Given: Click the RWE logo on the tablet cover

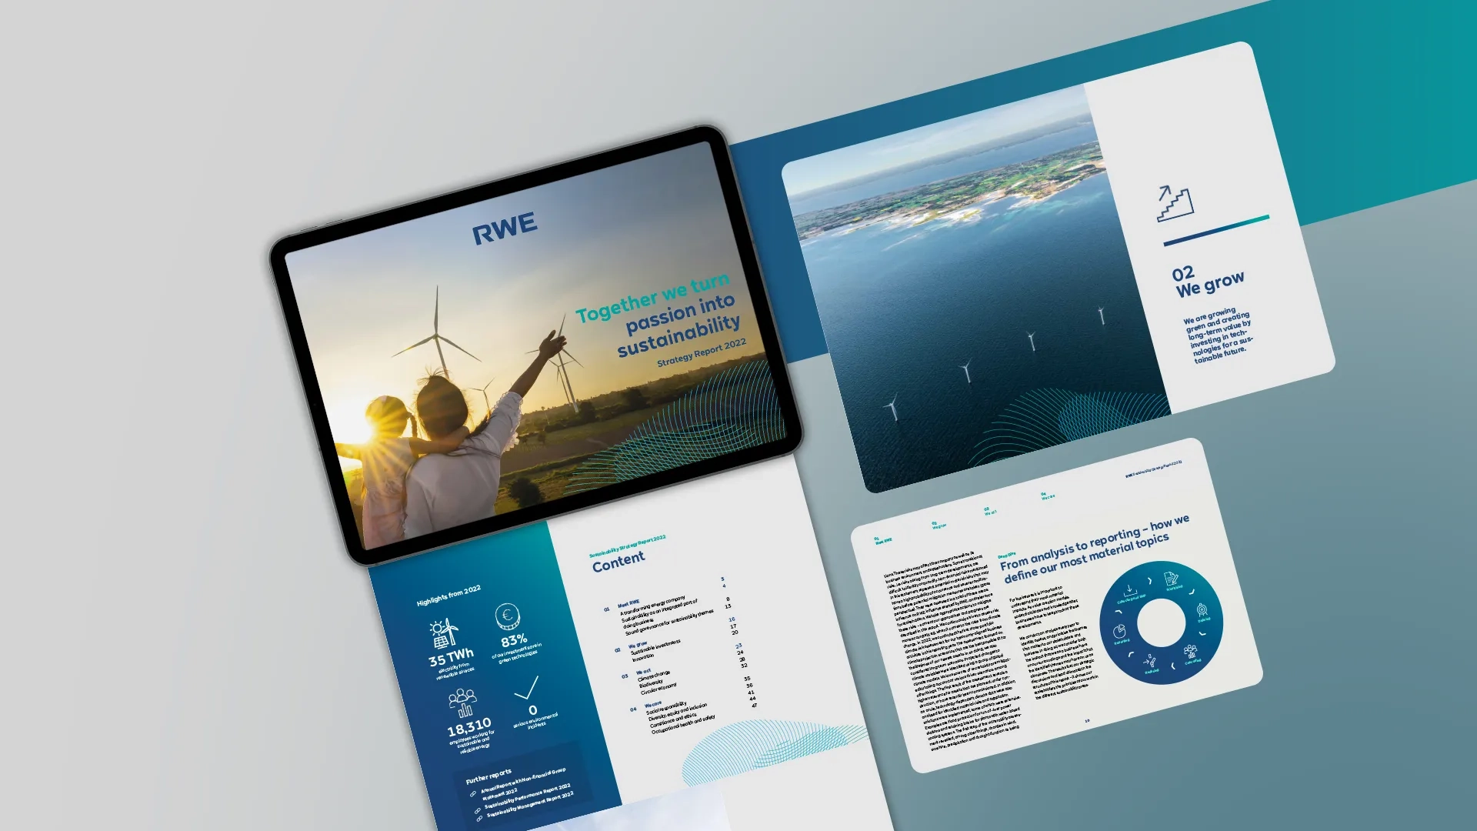Looking at the screenshot, I should 505,229.
